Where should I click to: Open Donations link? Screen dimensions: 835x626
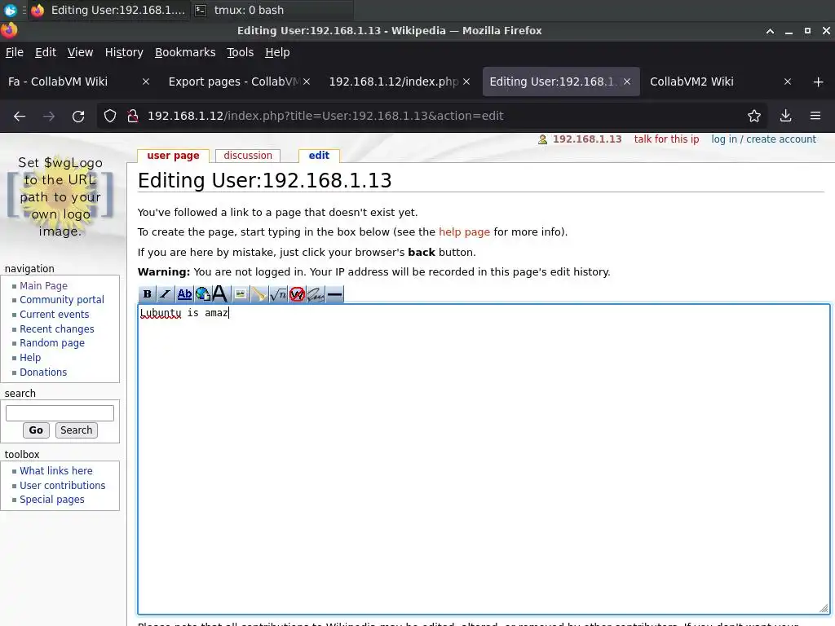(x=43, y=373)
